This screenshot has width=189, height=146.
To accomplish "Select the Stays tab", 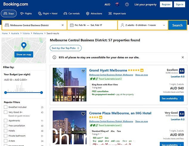I will (9, 13).
